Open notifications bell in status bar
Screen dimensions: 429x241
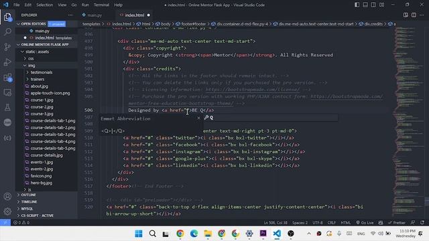click(422, 222)
